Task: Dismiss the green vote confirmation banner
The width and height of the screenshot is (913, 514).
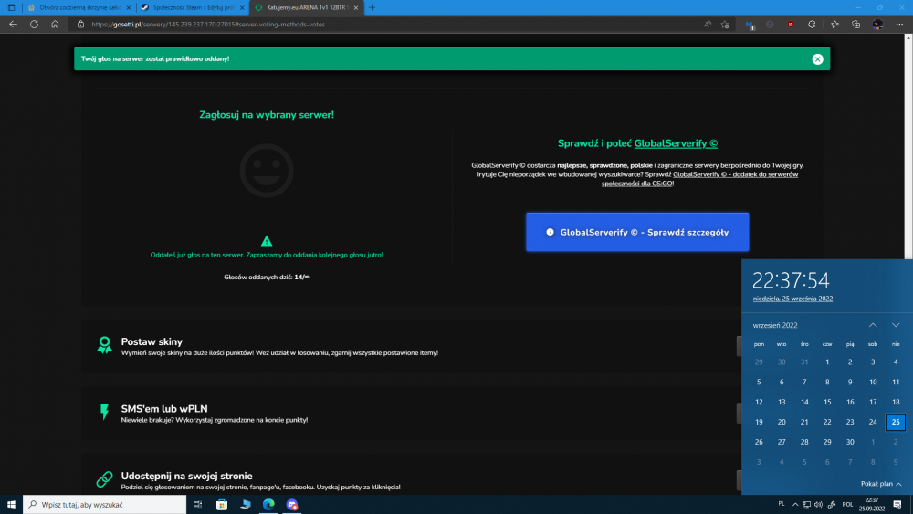Action: [817, 58]
